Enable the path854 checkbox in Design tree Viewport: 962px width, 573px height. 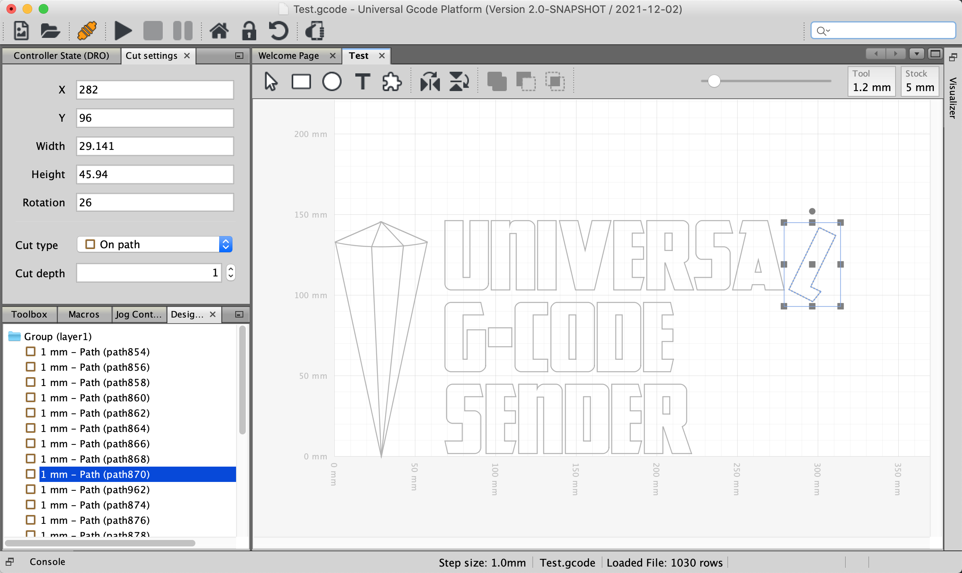click(x=30, y=351)
